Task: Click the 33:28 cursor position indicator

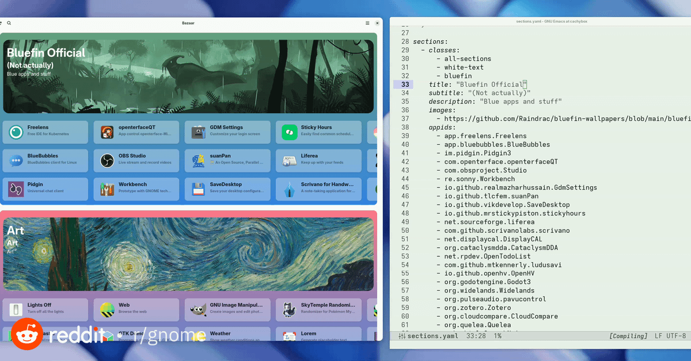Action: (x=476, y=336)
